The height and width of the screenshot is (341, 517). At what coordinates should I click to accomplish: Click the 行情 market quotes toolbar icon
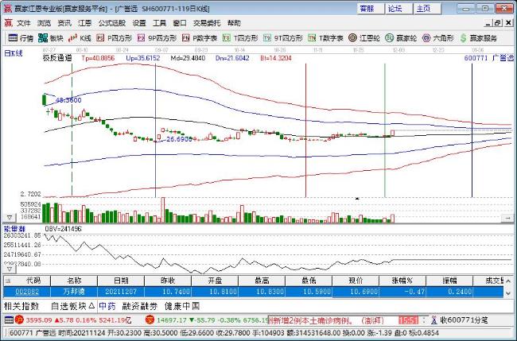21,37
